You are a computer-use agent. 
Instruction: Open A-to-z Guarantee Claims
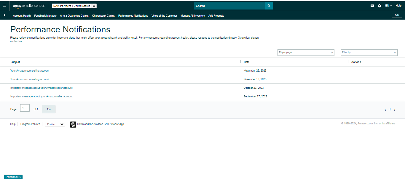(x=74, y=16)
